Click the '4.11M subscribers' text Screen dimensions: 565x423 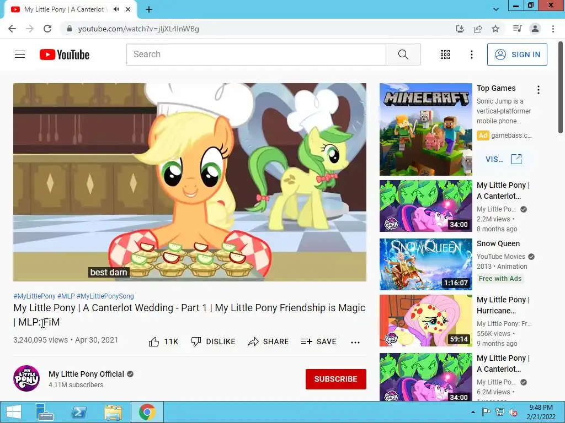(x=76, y=385)
